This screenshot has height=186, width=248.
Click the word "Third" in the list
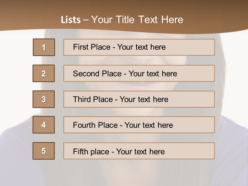pos(82,99)
